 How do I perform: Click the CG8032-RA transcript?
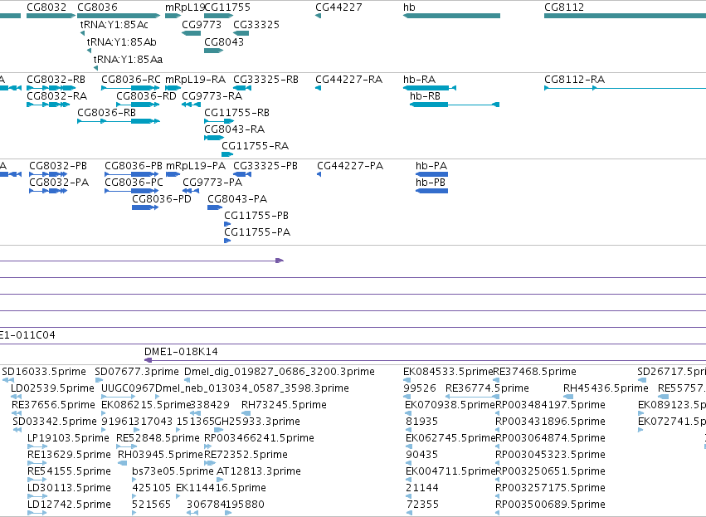48,105
